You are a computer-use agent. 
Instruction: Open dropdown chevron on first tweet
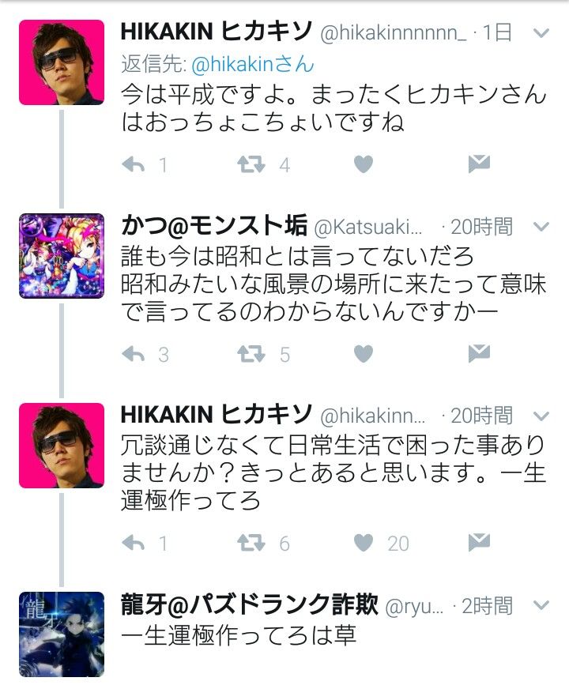(541, 33)
